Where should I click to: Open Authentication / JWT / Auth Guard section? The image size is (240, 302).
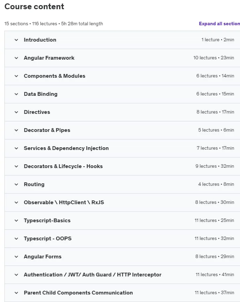pyautogui.click(x=93, y=275)
